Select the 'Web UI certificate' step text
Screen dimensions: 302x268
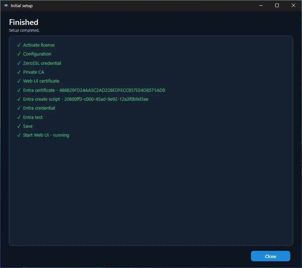click(41, 81)
